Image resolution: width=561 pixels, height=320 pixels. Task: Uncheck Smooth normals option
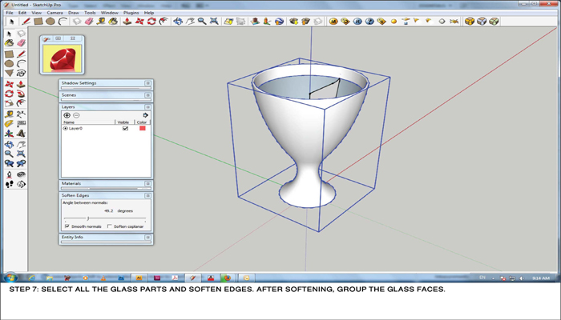tap(67, 226)
